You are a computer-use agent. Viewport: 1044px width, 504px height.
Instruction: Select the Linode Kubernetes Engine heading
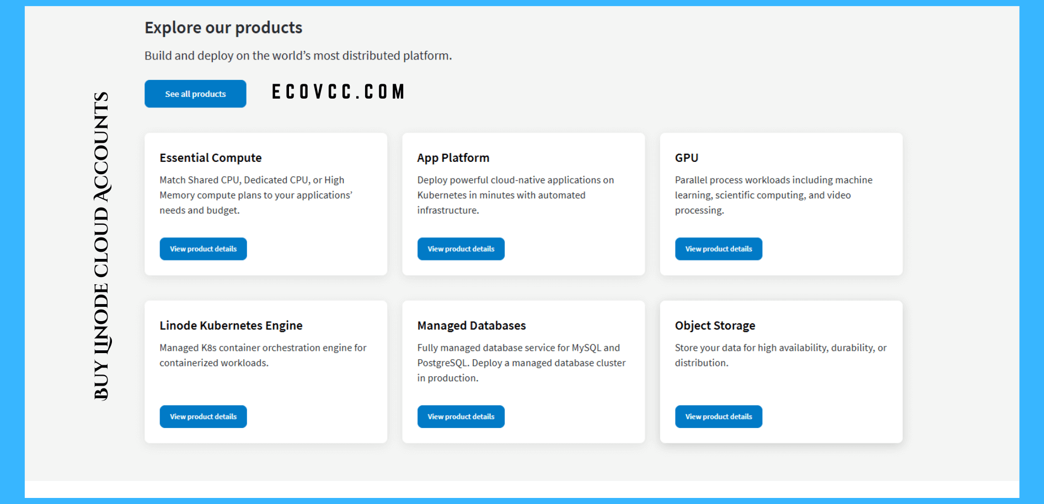(231, 326)
